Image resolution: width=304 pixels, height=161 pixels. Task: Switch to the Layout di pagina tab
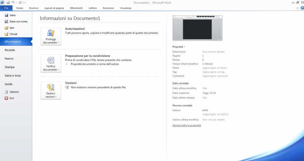pyautogui.click(x=54, y=8)
